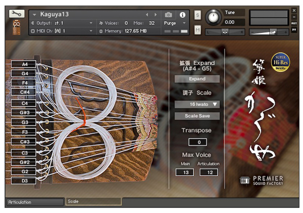Image resolution: width=303 pixels, height=213 pixels.
Task: Select the G#3 string note box
Action: click(24, 113)
